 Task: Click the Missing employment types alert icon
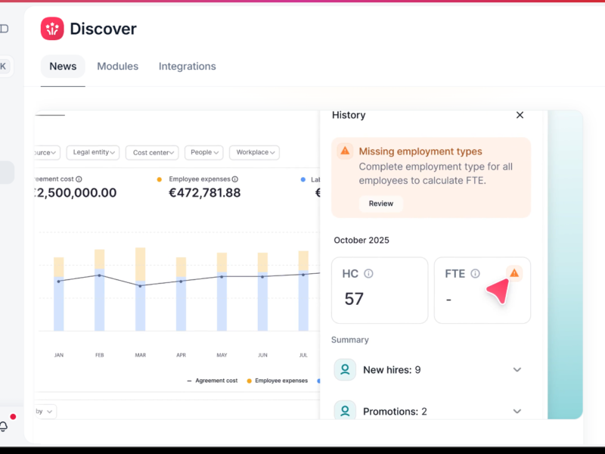point(345,151)
